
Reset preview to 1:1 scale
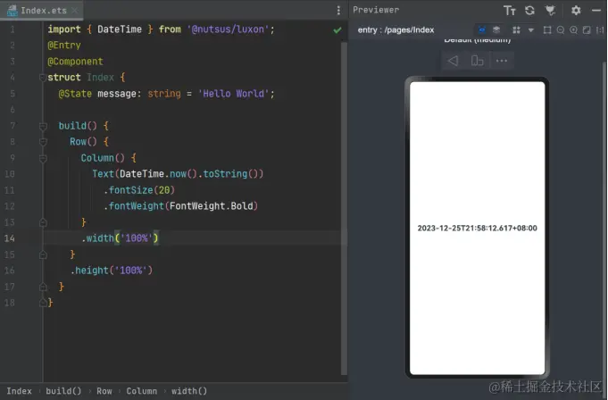pyautogui.click(x=600, y=29)
